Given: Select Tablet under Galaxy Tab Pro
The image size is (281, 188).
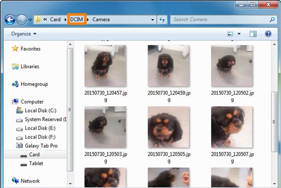Looking at the screenshot, I should 36,163.
